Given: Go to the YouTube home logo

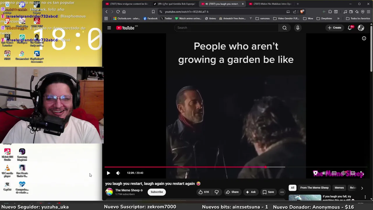Looking at the screenshot, I should (x=125, y=28).
